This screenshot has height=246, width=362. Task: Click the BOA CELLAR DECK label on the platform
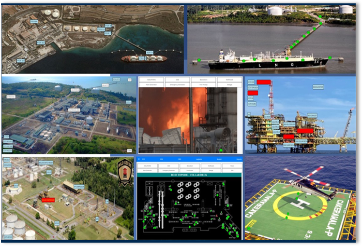pos(302,141)
